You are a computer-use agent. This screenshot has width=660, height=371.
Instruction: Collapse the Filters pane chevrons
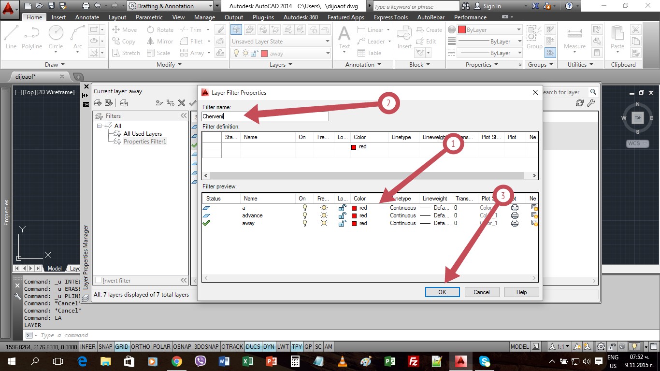(x=184, y=116)
